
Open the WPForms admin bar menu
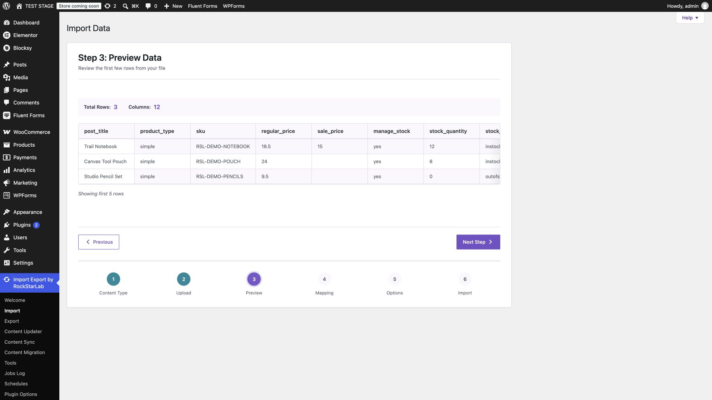point(234,6)
